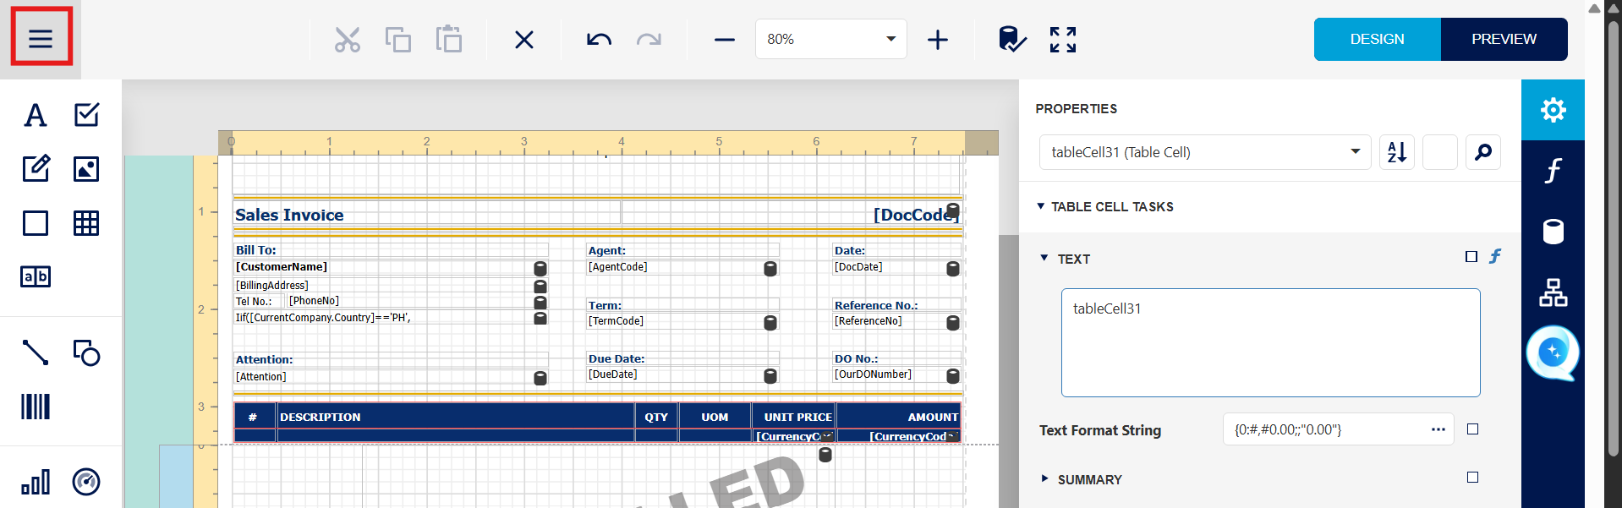
Task: Sort properties alphabetically A-Z
Action: click(x=1397, y=152)
